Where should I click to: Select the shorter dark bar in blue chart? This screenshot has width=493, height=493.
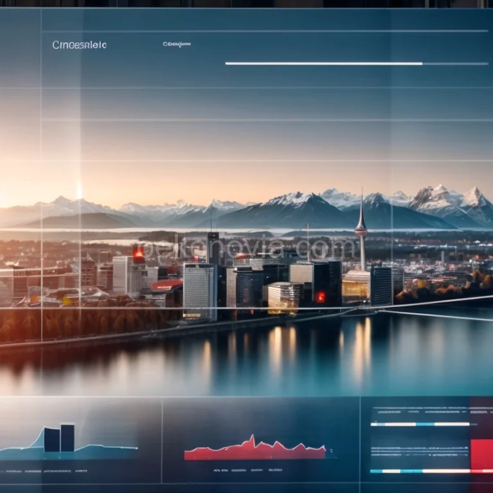point(52,440)
